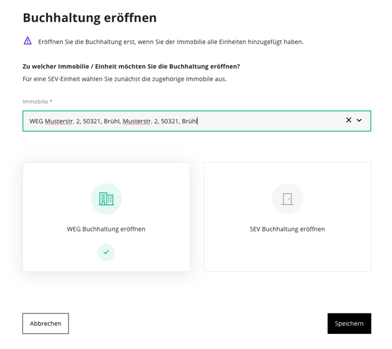392x349 pixels.
Task: Save with the Speichern button
Action: click(x=349, y=323)
